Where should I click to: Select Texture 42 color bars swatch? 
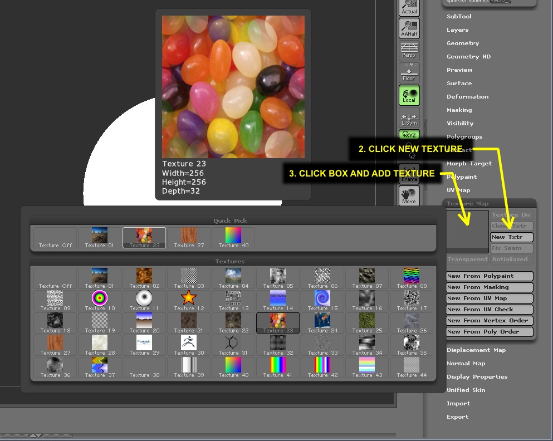(x=322, y=367)
